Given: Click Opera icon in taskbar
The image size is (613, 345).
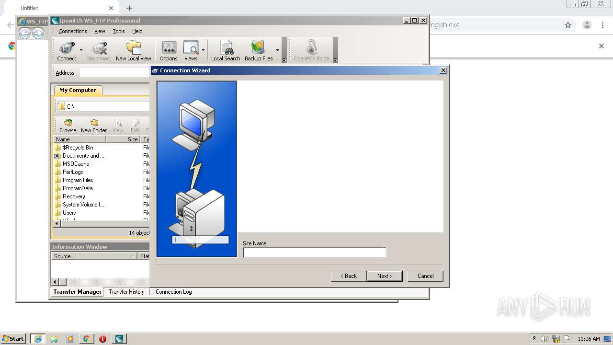Looking at the screenshot, I should point(102,339).
